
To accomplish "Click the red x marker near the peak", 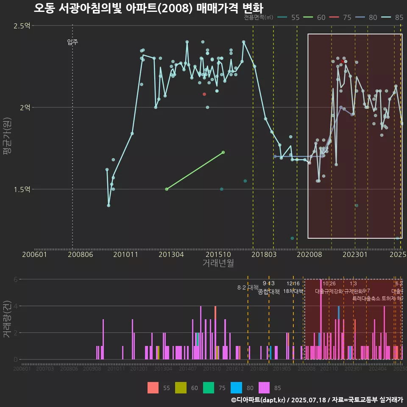I will point(343,61).
